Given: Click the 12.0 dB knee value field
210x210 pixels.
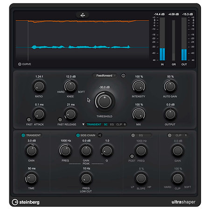Looking at the screenshot, I should [71, 77].
